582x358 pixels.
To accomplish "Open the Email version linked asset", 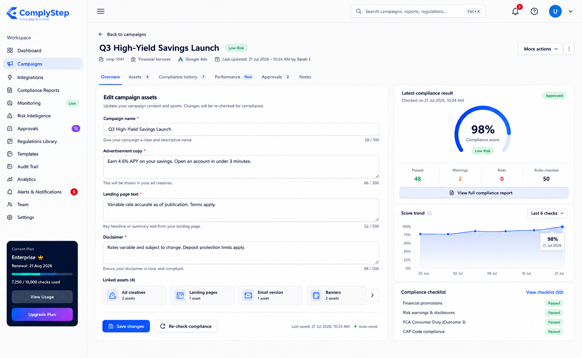I will pos(270,295).
